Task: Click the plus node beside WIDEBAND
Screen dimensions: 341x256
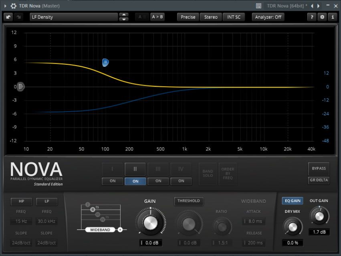Action: coord(120,230)
